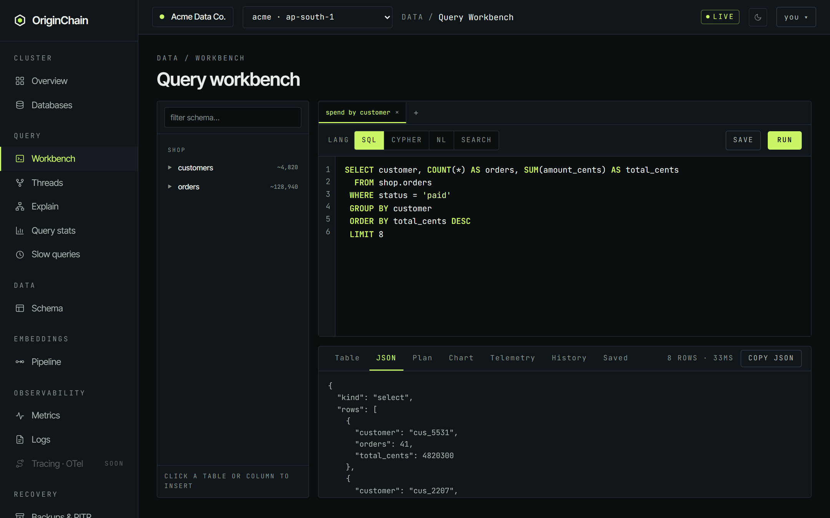Open the Plan results tab

point(422,358)
